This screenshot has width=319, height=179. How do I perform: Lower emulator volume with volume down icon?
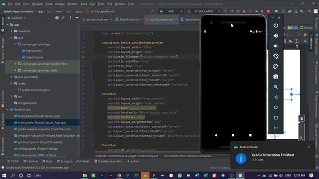coord(276,46)
